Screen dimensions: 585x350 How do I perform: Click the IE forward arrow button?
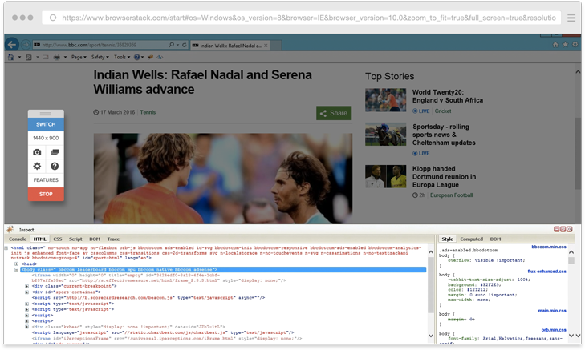click(x=26, y=45)
